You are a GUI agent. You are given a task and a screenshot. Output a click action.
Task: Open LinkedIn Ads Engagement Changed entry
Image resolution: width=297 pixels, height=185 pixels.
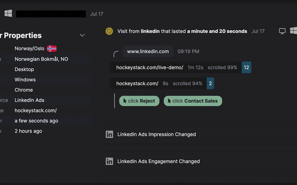pyautogui.click(x=199, y=161)
